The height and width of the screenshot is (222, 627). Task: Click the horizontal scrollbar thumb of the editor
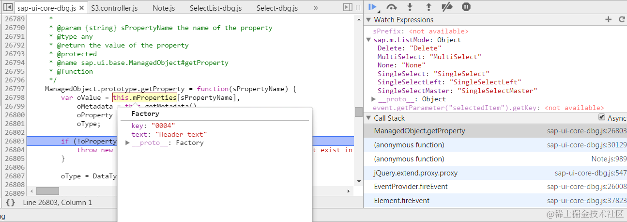point(47,191)
